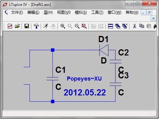Screen dimensions: 159x119
Task: Click the New Schematic toolbar icon
Action: pos(10,26)
